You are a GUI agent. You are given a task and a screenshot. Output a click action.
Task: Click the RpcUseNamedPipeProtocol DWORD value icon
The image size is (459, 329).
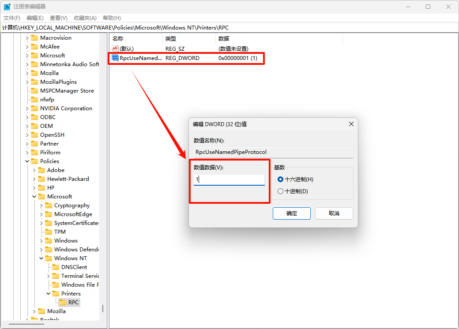115,58
